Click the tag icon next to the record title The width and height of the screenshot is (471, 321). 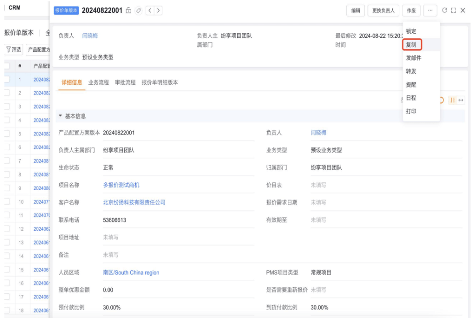coord(138,11)
